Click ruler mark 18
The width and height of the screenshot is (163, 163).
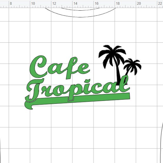118,4
